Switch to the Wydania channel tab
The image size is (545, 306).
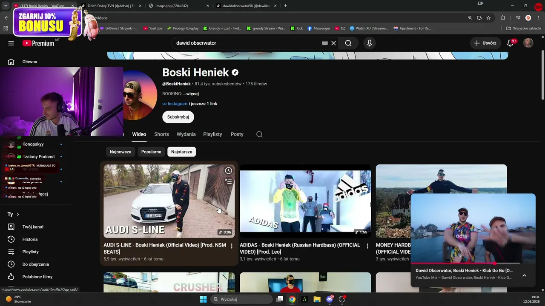[186, 134]
